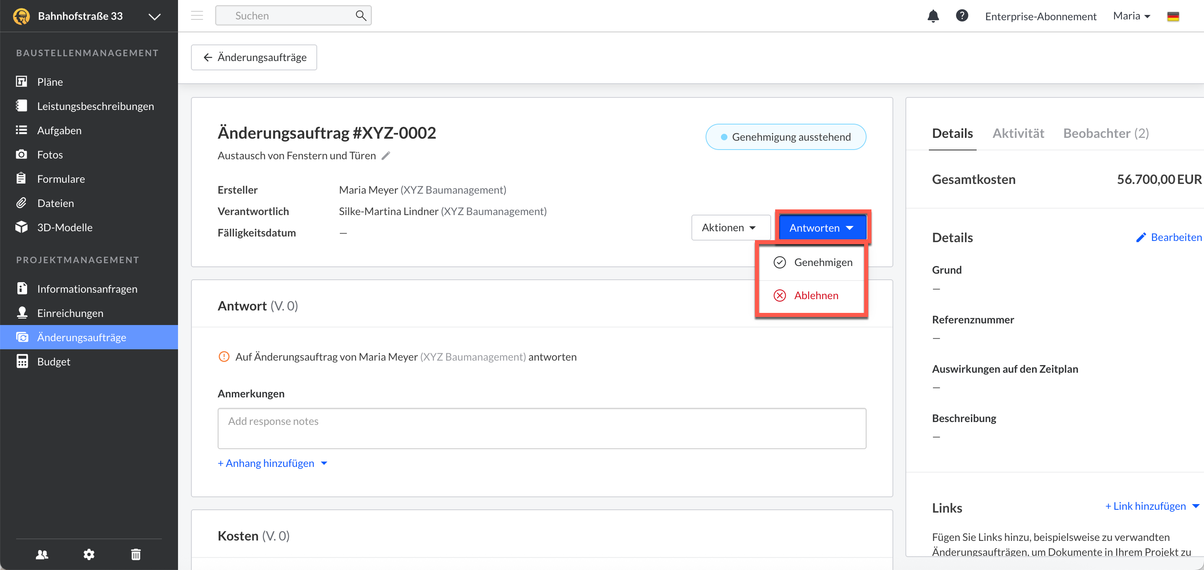Screen dimensions: 1204x570
Task: Click the Anmerkungen response notes field
Action: (541, 428)
